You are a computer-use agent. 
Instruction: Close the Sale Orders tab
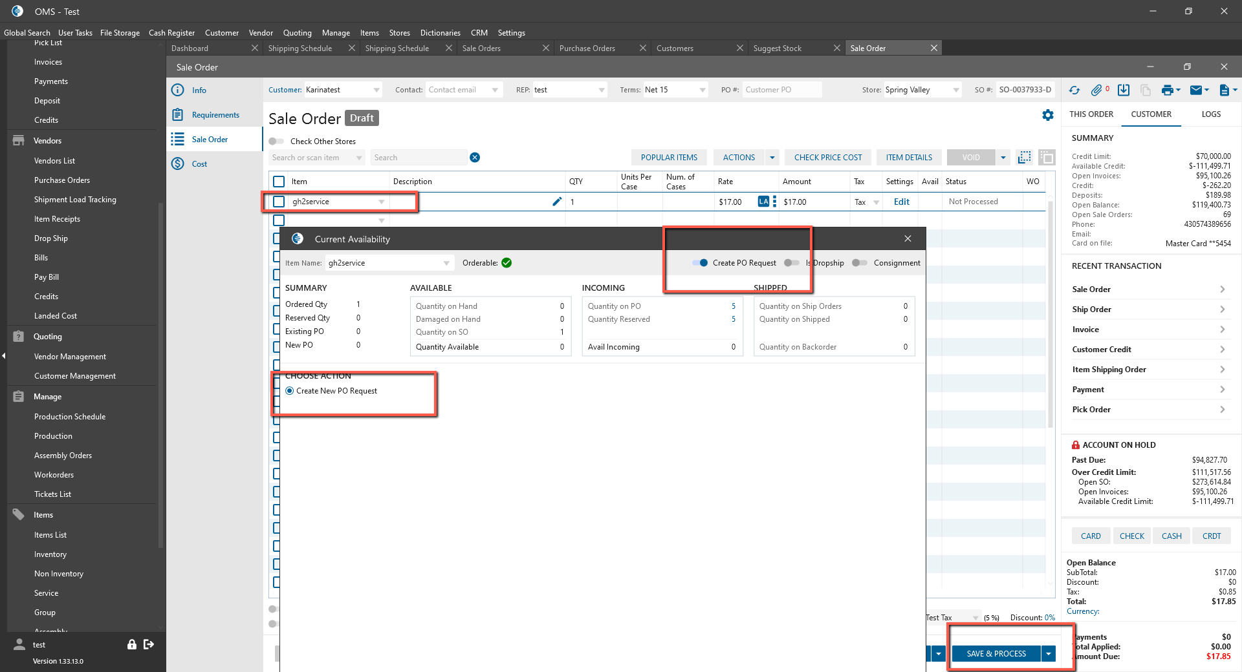point(546,48)
